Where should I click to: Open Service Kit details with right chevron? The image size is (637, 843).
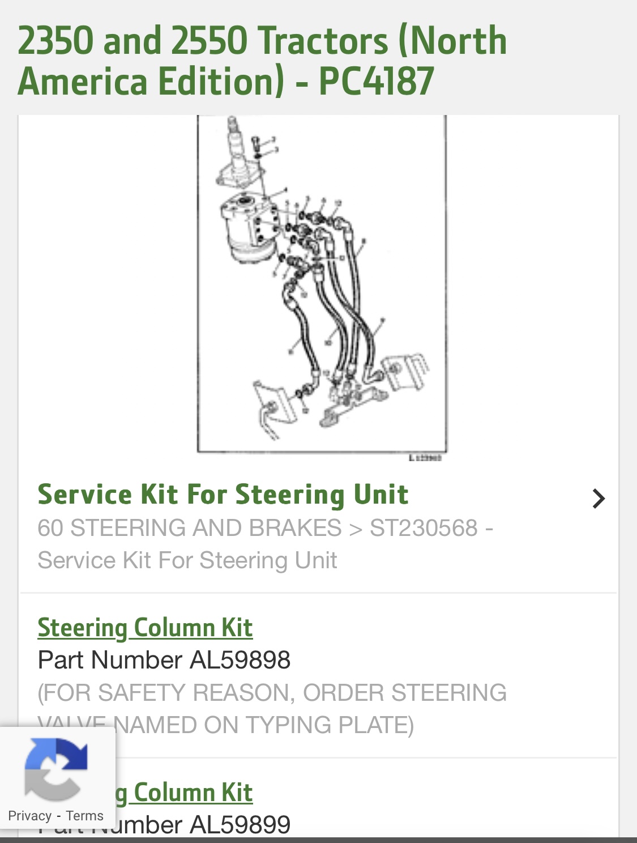(598, 499)
